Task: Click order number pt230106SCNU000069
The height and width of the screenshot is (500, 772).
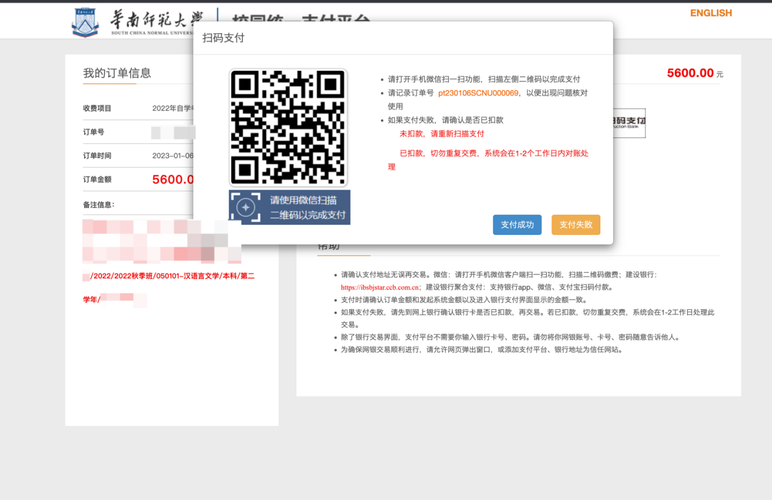Action: click(x=478, y=93)
